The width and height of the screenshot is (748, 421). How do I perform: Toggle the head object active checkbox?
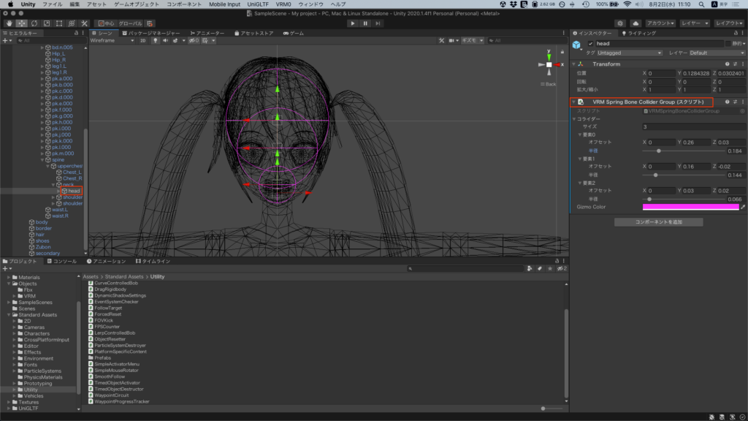[x=591, y=44]
